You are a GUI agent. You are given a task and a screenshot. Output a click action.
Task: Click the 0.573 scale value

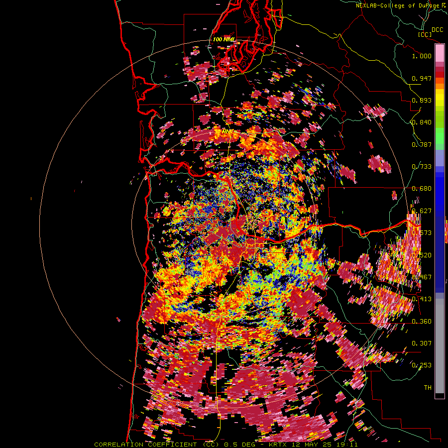(x=422, y=233)
